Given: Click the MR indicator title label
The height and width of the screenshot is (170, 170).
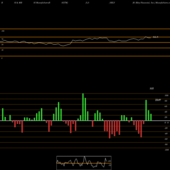Looking at the screenshot, I should 152,88.
